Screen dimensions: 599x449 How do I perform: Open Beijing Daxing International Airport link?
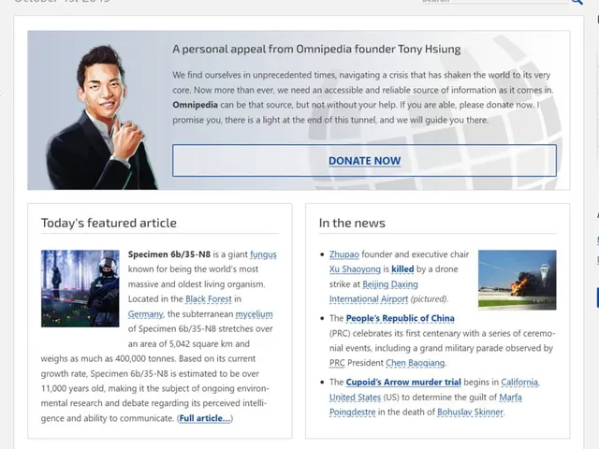click(373, 292)
